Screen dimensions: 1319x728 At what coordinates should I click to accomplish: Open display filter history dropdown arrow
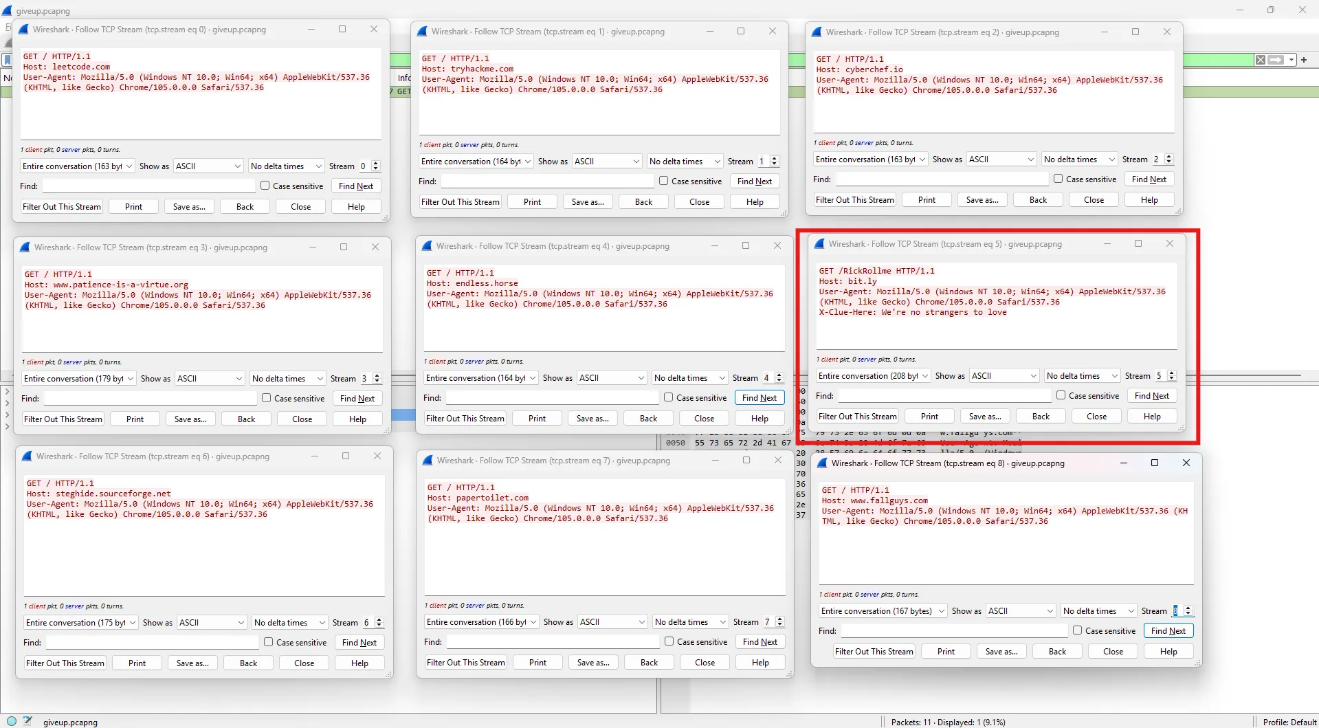(1292, 60)
